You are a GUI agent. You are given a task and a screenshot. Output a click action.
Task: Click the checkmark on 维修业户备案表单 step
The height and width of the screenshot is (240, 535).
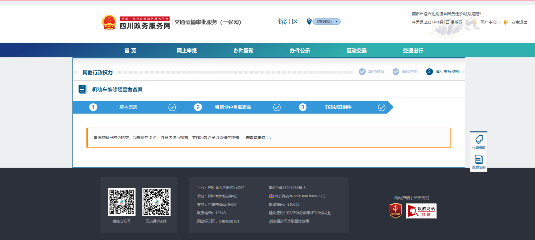tap(277, 107)
